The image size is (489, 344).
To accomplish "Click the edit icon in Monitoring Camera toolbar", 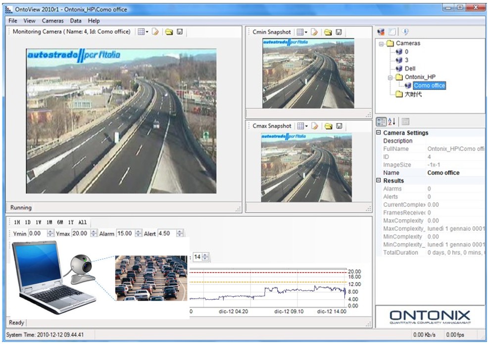I will [x=155, y=32].
